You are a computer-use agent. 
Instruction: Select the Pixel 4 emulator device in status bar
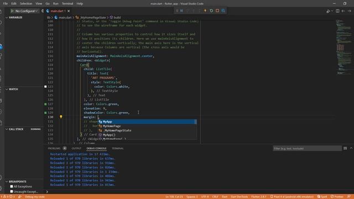(292, 197)
